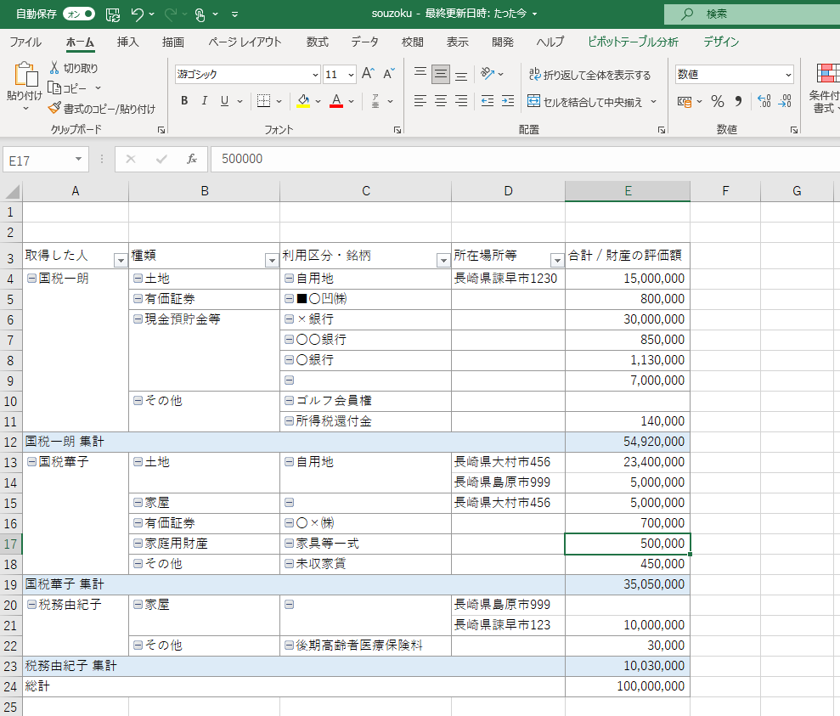Apply the yellow fill color

tap(303, 101)
